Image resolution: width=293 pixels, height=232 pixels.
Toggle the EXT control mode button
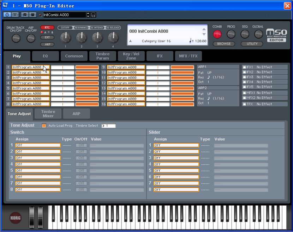(x=47, y=37)
